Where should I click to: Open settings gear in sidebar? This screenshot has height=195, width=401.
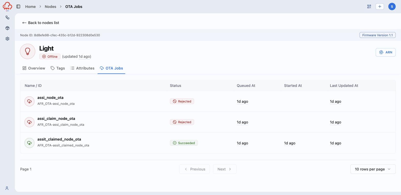tap(7, 39)
